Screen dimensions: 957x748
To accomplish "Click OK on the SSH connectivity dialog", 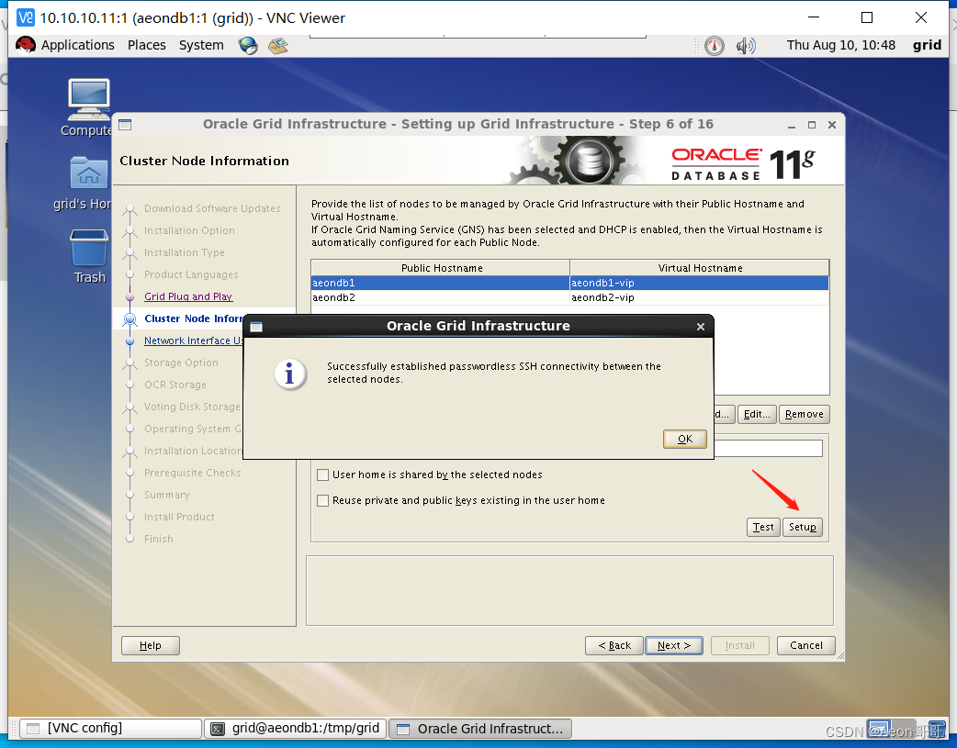I will (x=684, y=439).
